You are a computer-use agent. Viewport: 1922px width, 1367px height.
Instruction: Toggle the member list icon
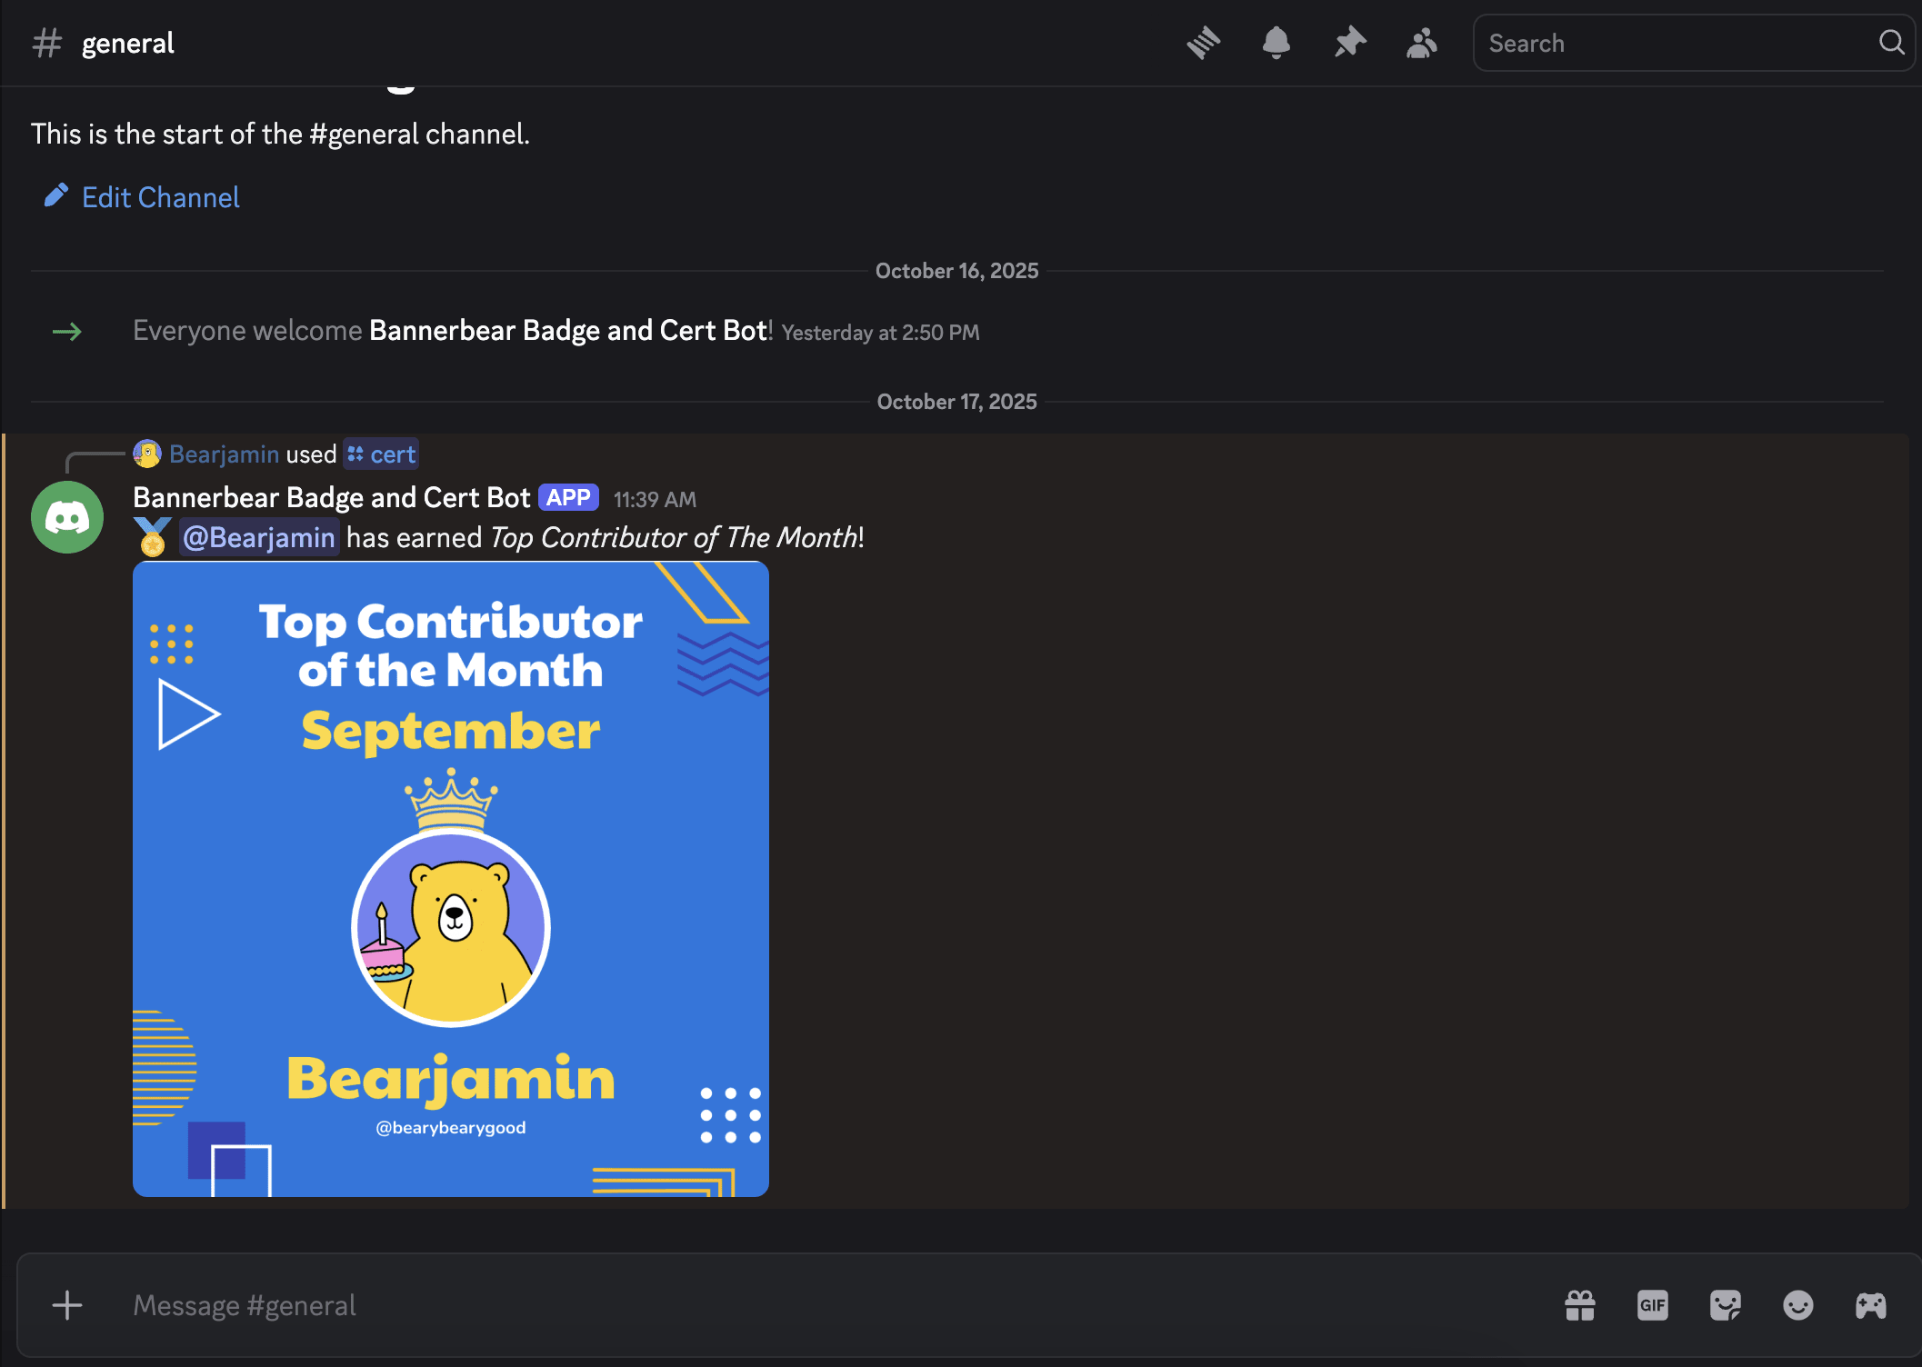[1421, 43]
